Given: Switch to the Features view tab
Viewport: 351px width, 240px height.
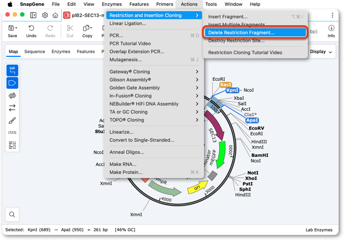Looking at the screenshot, I should click(86, 52).
